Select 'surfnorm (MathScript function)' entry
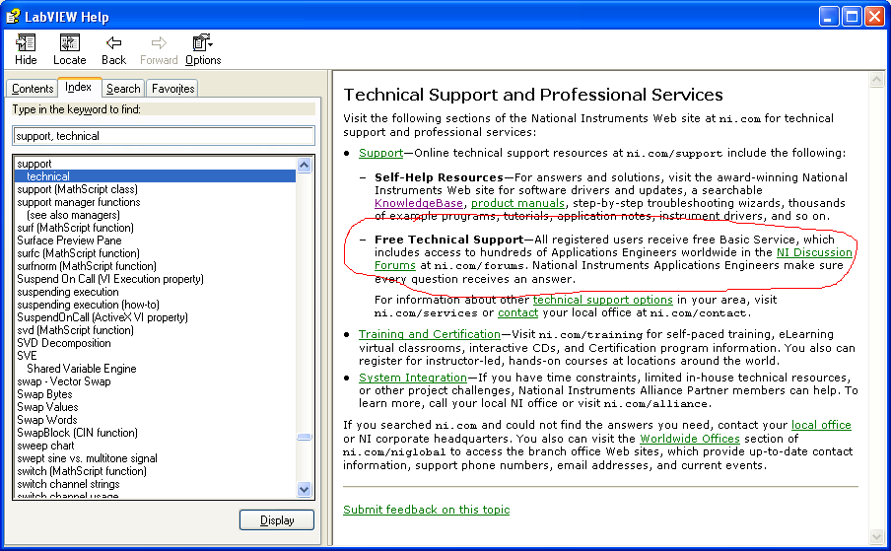891x551 pixels. pos(87,266)
